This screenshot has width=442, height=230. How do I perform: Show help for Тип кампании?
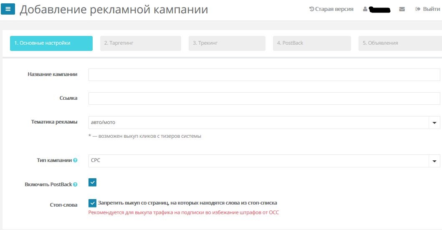(75, 160)
